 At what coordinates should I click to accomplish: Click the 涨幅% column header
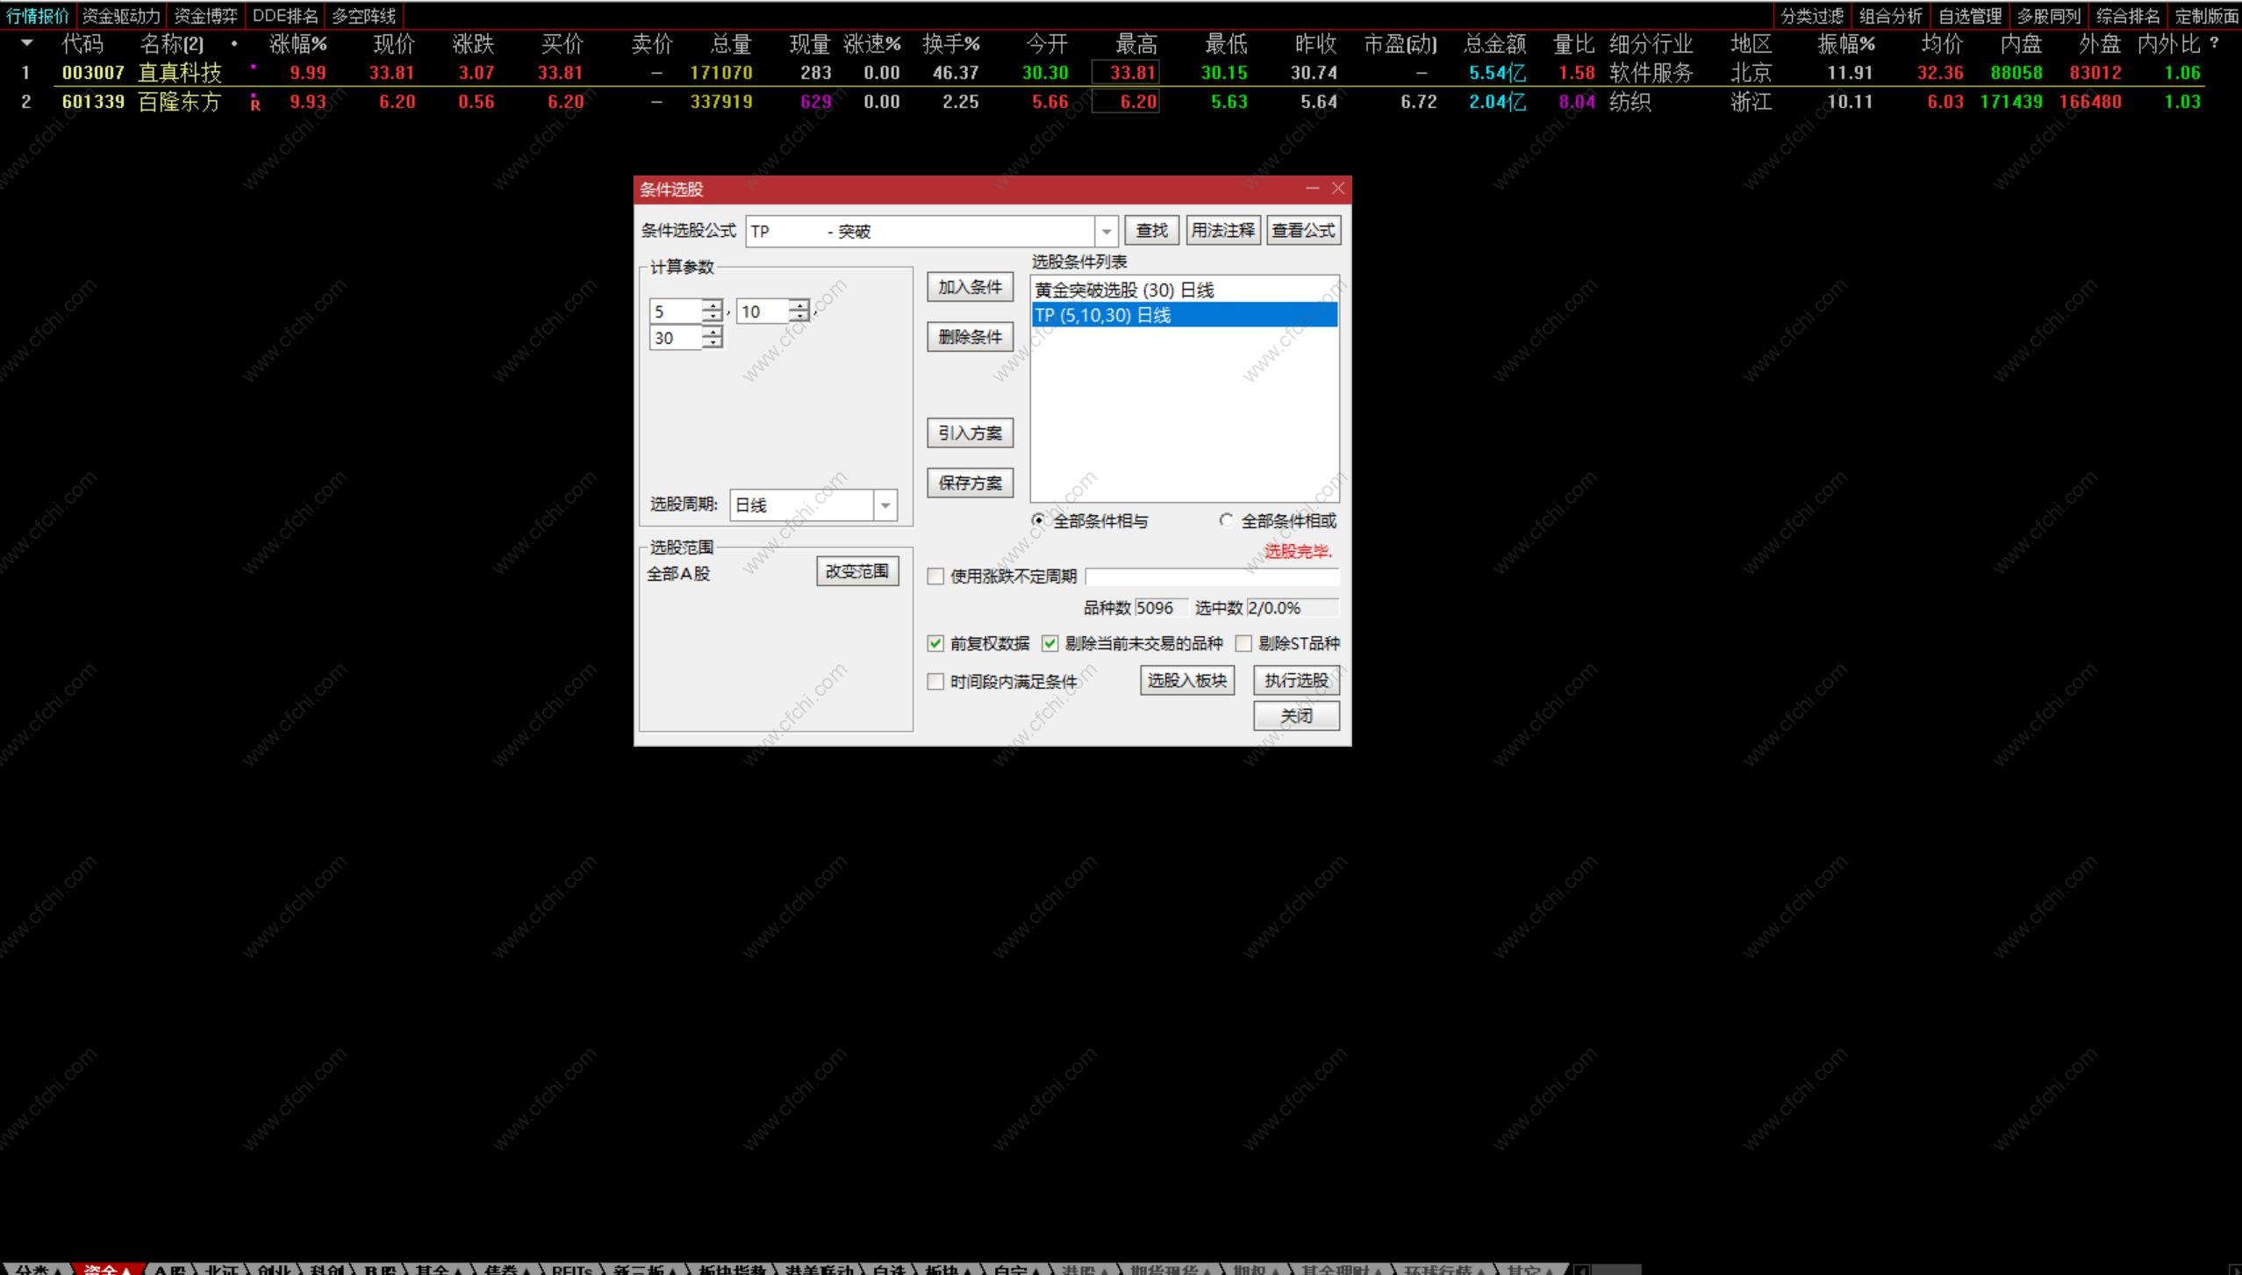click(298, 44)
